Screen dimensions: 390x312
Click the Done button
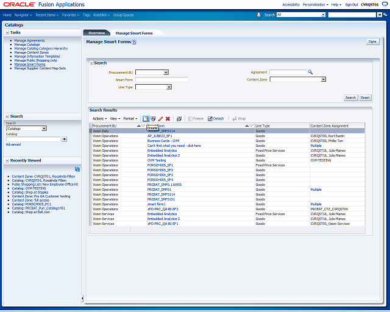[x=372, y=42]
